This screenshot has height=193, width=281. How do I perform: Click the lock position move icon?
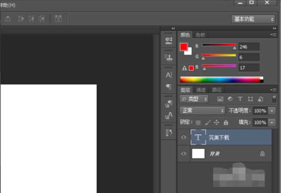click(x=216, y=122)
